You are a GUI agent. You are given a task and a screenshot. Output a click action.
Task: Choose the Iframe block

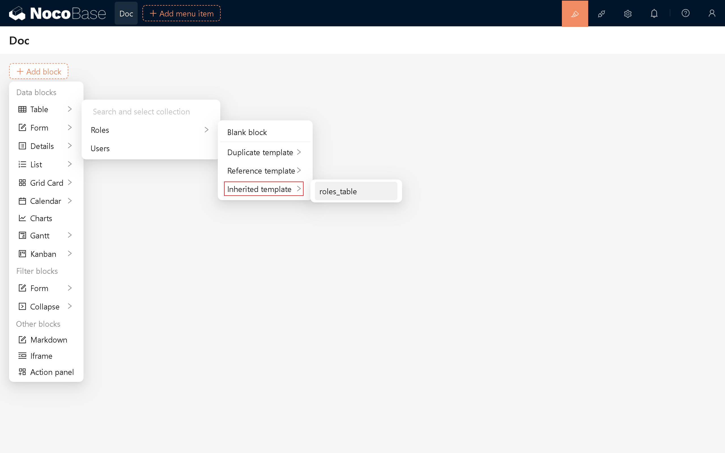[41, 356]
